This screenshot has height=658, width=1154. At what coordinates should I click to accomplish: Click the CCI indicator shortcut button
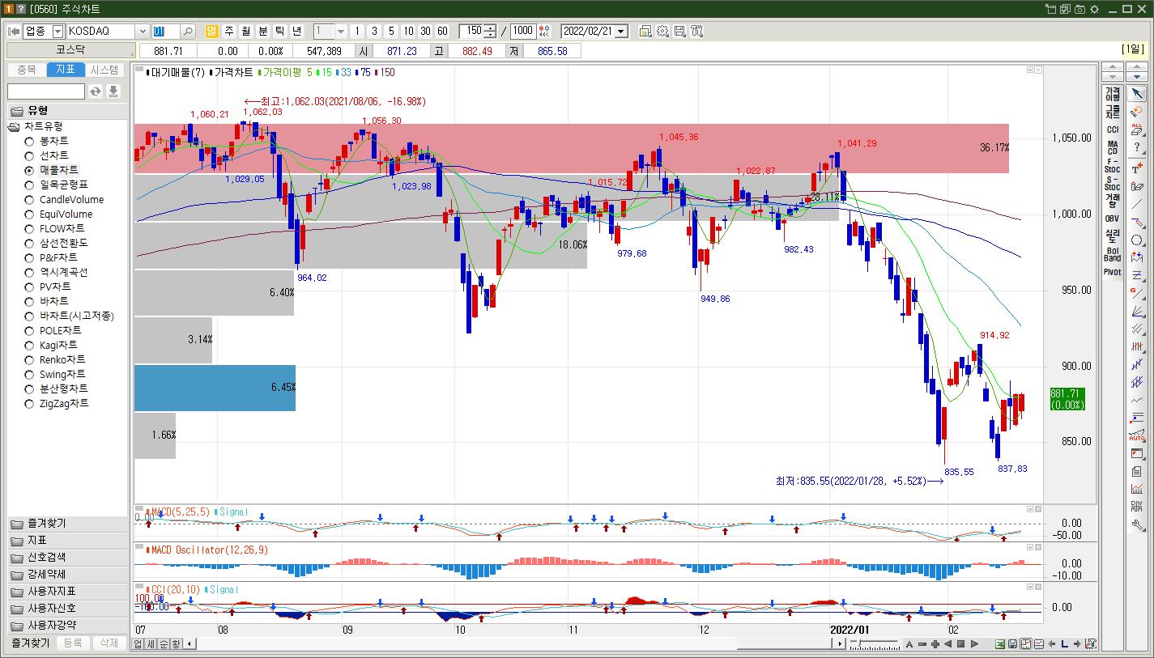1112,129
